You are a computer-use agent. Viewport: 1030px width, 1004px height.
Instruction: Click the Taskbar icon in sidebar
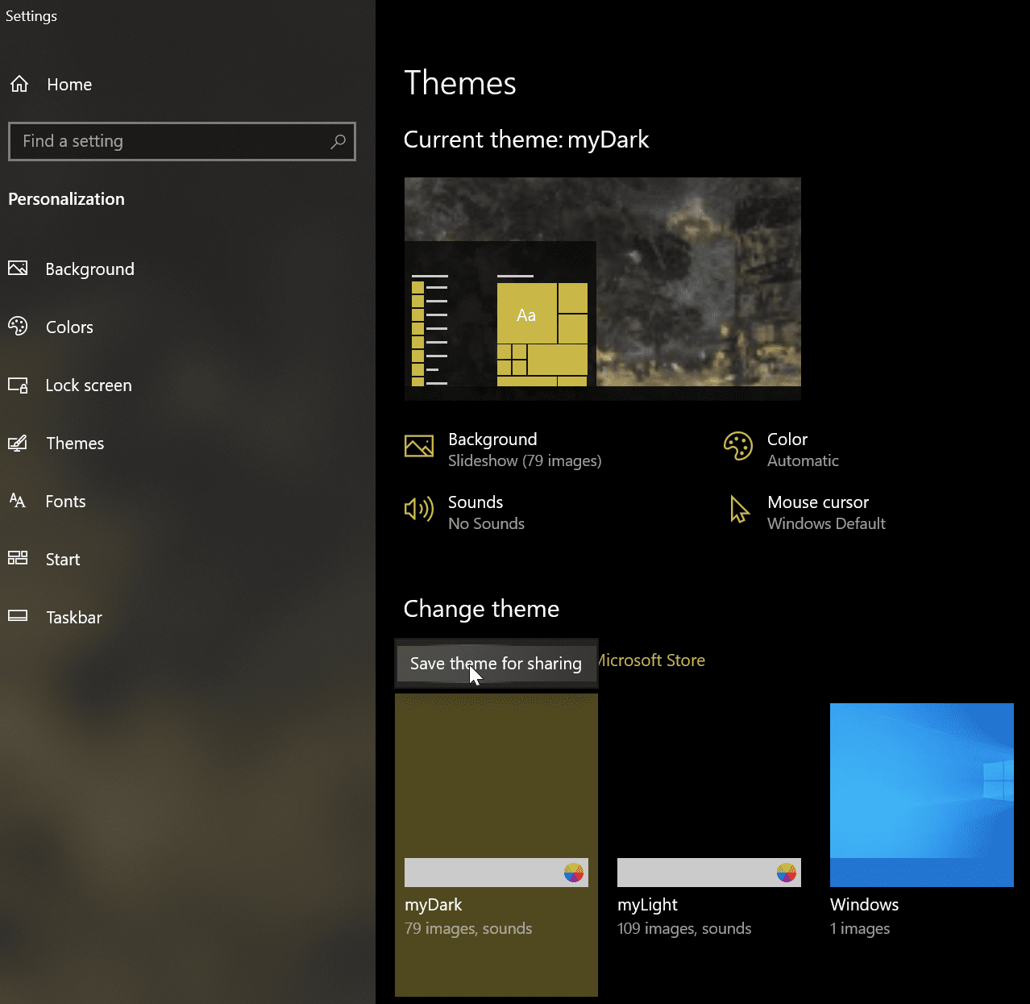coord(18,616)
